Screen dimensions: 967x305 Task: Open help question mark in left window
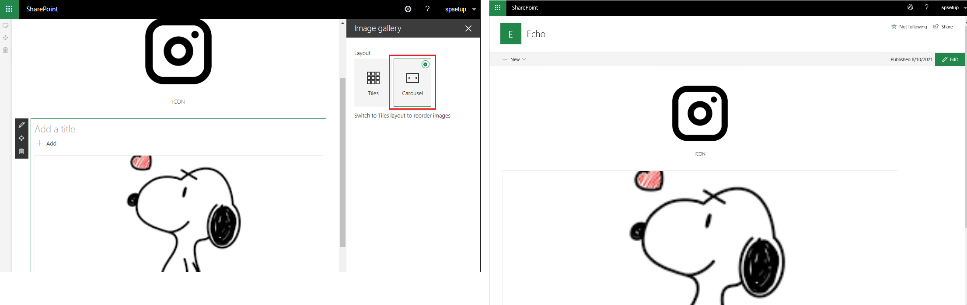pos(427,9)
